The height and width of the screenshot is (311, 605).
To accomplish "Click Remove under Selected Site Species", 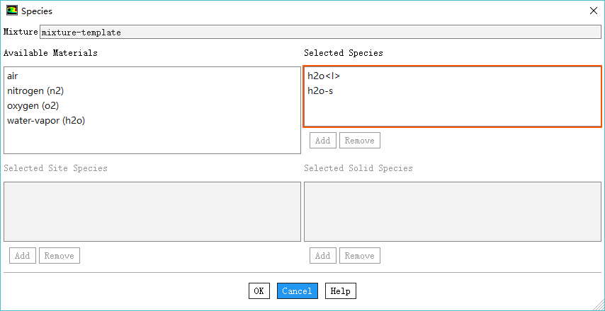I will click(59, 256).
